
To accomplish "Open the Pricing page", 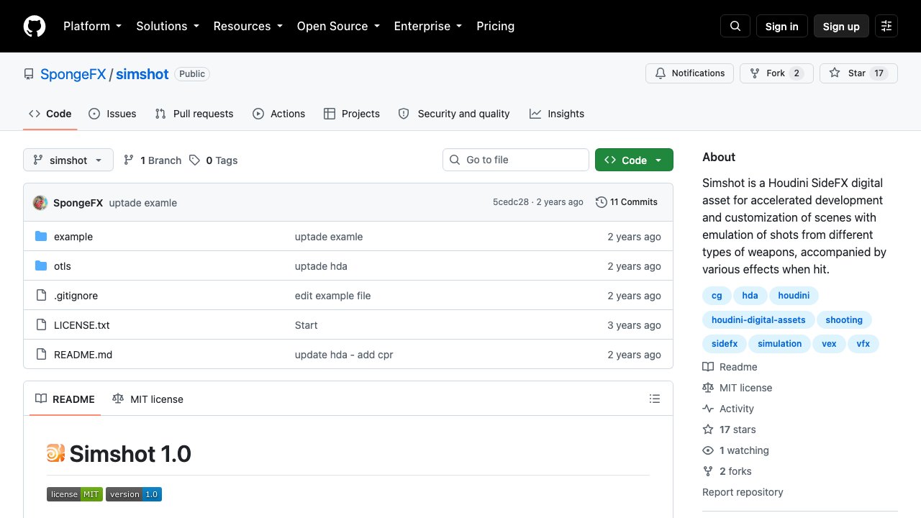I will coord(495,26).
